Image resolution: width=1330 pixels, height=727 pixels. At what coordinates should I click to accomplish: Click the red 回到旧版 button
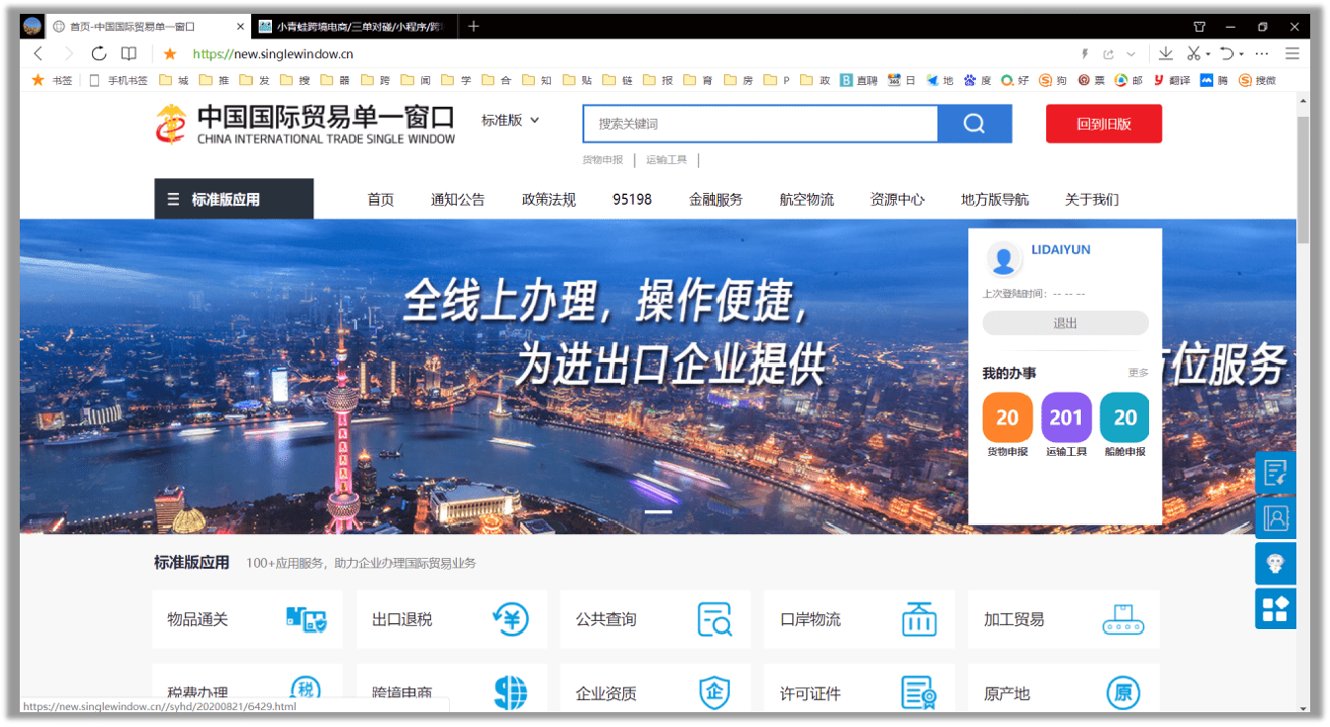pyautogui.click(x=1104, y=124)
